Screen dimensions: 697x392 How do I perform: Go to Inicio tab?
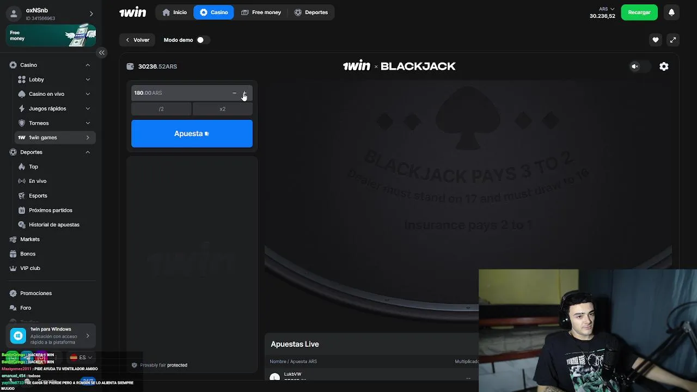click(174, 12)
